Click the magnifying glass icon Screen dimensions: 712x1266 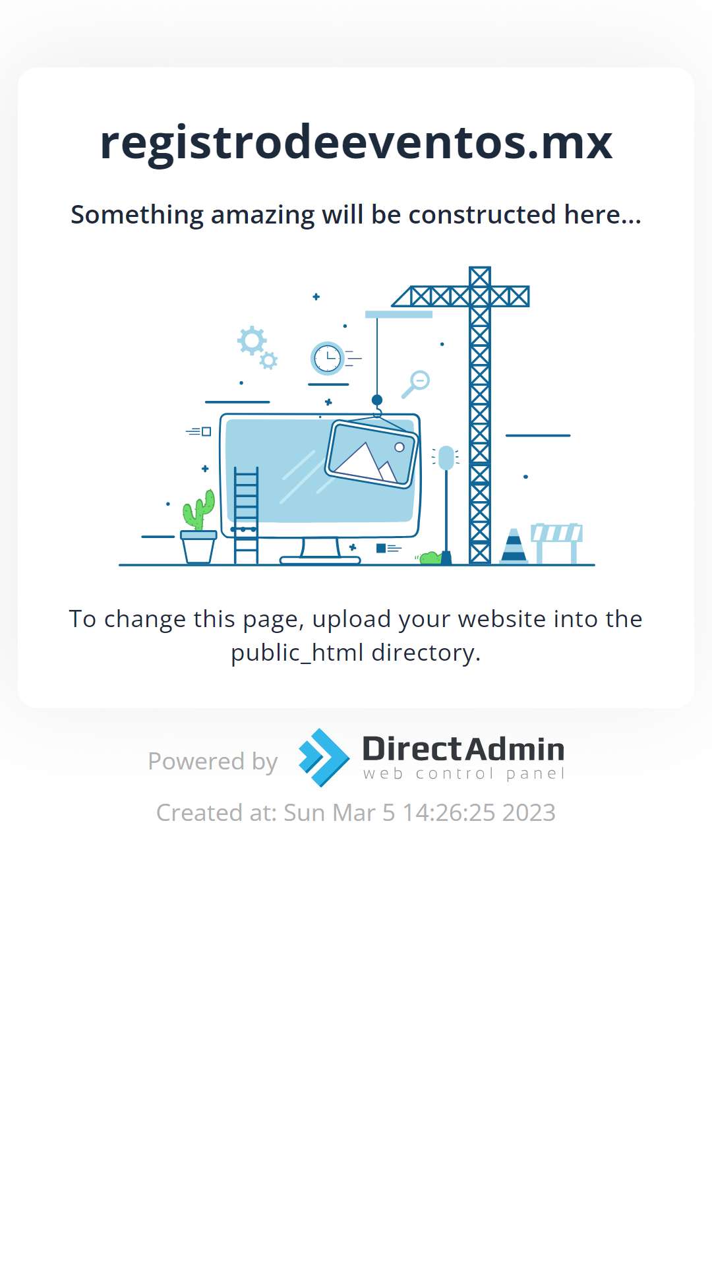tap(416, 384)
